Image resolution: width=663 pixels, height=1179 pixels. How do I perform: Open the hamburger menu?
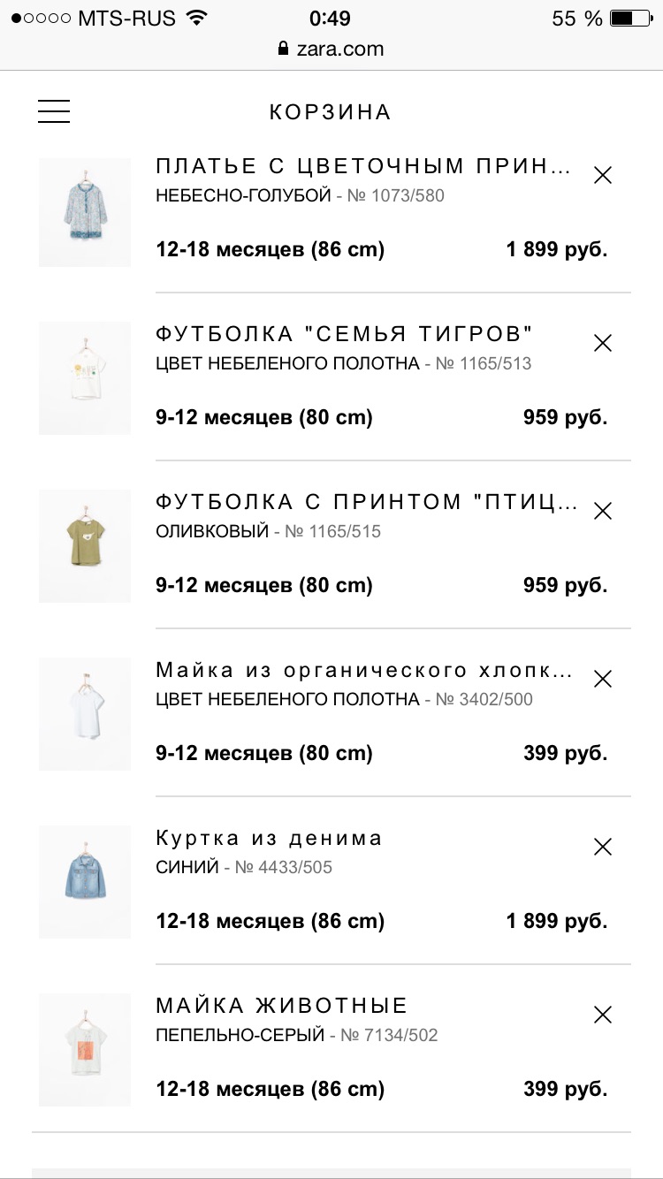(54, 111)
